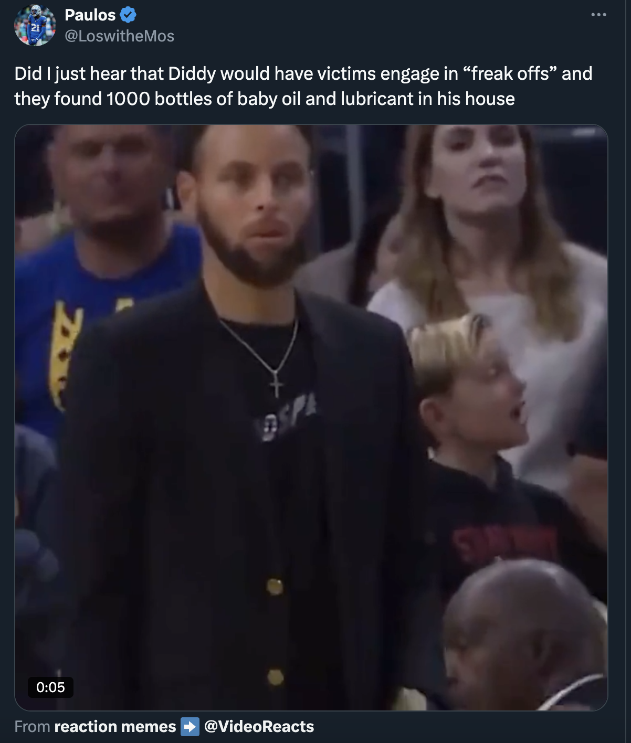Click the bald head at video's corner
631x743 pixels.
tap(525, 635)
